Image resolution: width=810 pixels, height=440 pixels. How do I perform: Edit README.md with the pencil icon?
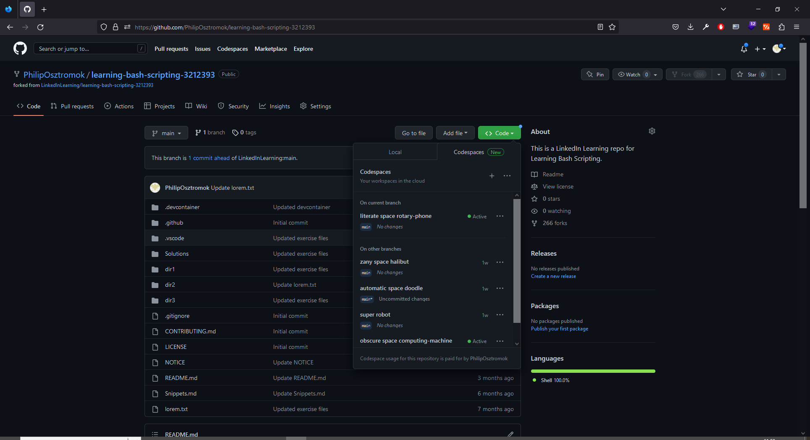pyautogui.click(x=510, y=434)
